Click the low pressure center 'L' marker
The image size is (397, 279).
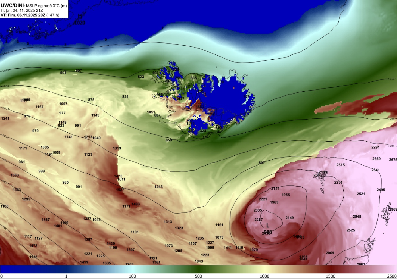pos(268,225)
